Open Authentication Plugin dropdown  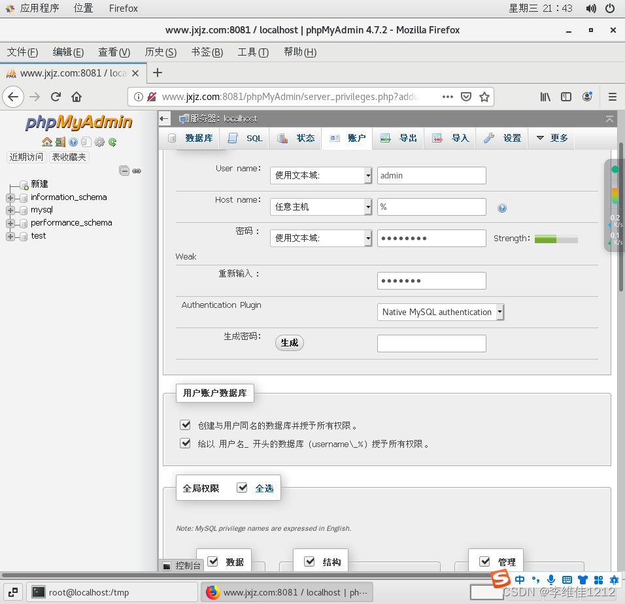click(441, 312)
